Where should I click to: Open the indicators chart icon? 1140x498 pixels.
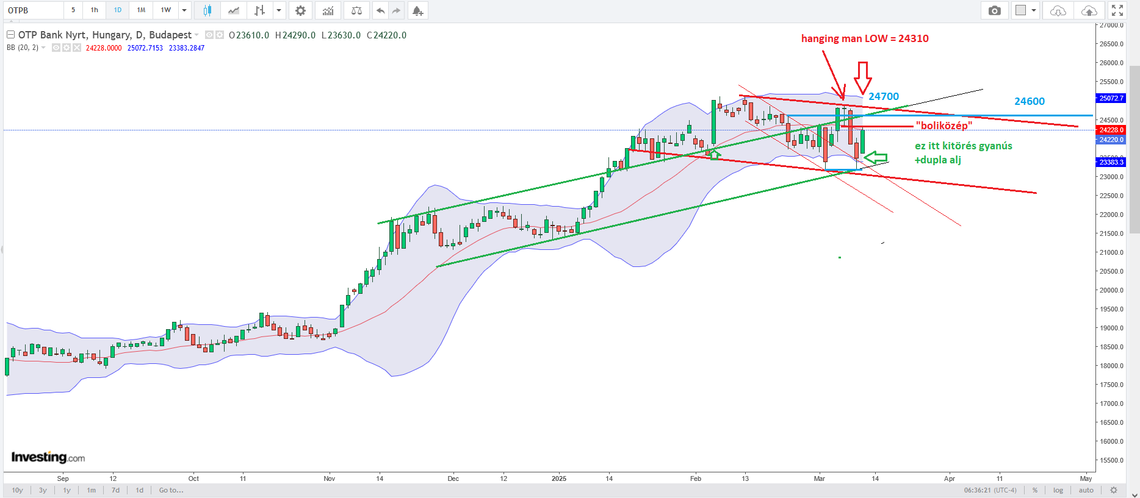(x=328, y=10)
